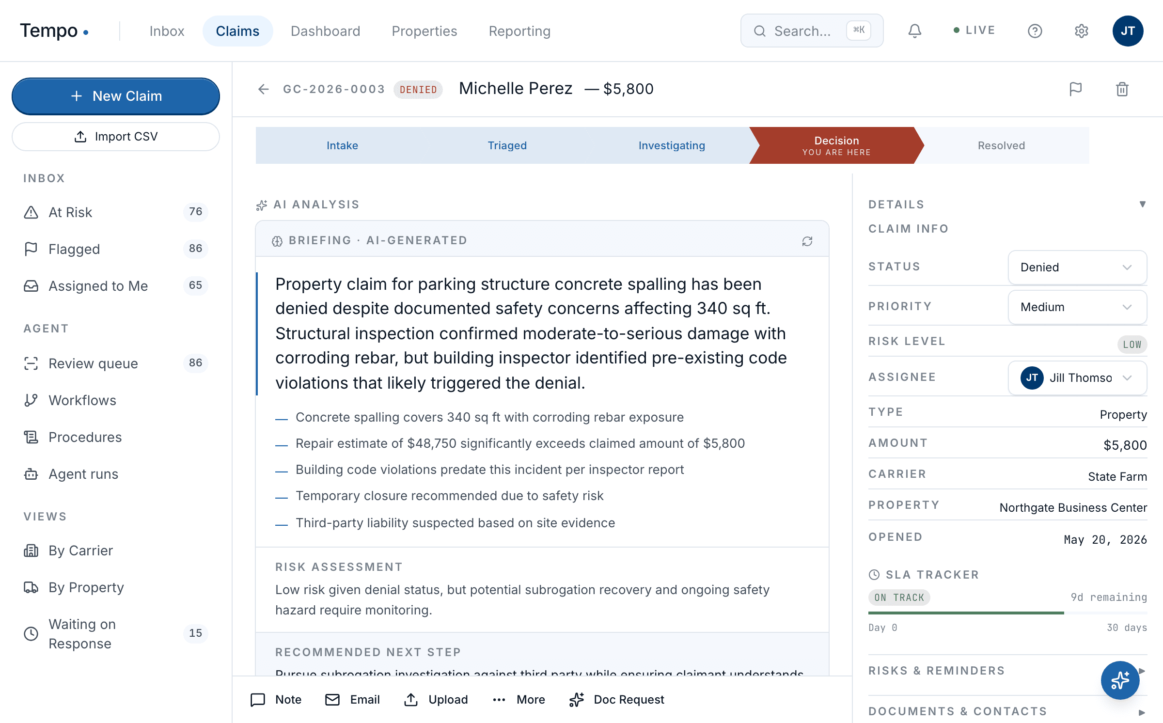1163x723 pixels.
Task: Click the Upload arrow icon in action bar
Action: (411, 700)
